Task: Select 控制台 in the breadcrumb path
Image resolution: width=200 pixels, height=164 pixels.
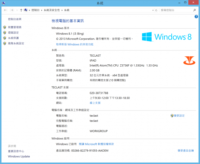Action: pos(36,10)
